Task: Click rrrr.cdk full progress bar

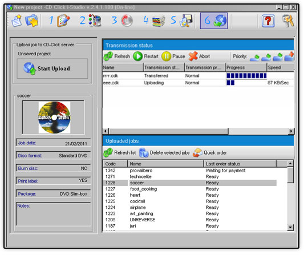Action: click(246, 76)
